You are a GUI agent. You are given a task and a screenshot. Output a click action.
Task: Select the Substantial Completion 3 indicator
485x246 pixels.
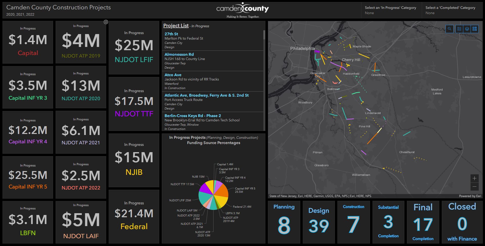388,222
